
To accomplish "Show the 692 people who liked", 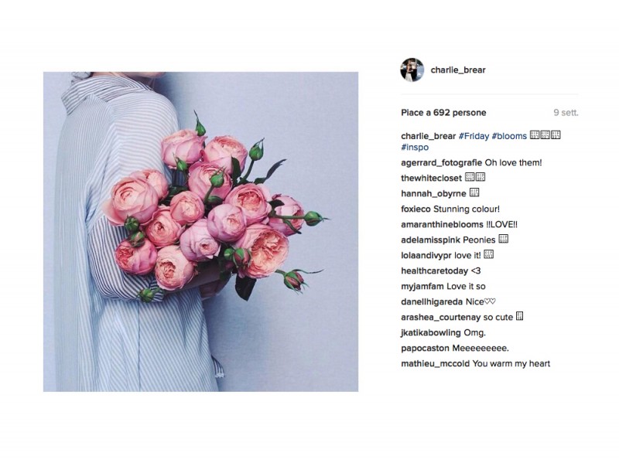I will click(x=443, y=113).
